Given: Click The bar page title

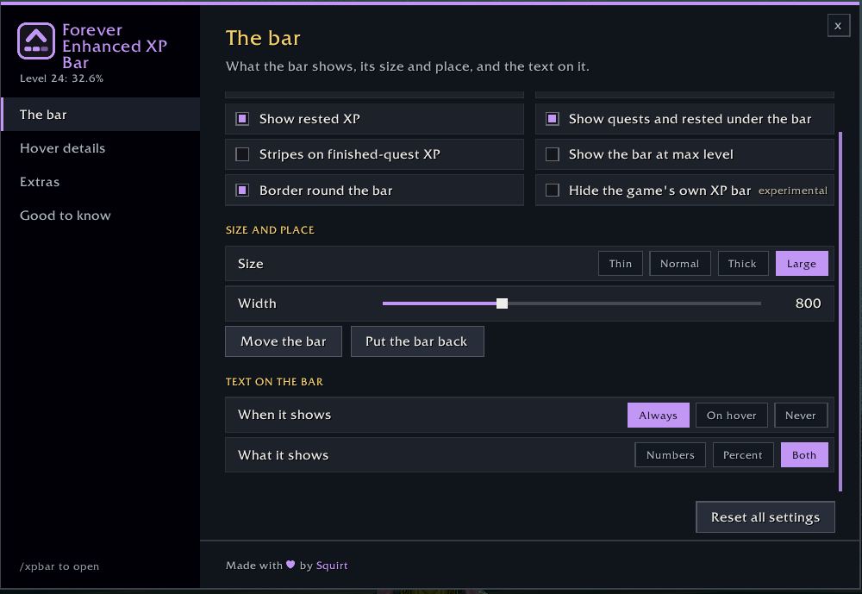Looking at the screenshot, I should pyautogui.click(x=263, y=38).
